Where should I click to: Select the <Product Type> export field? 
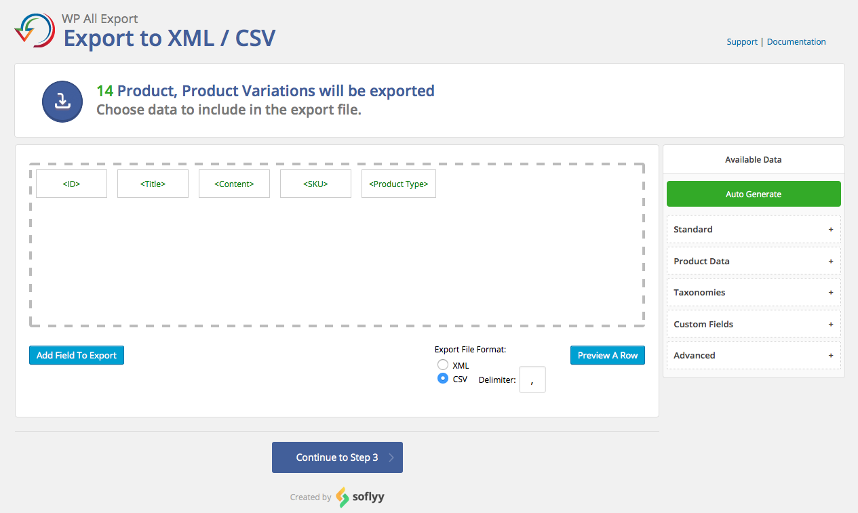398,183
